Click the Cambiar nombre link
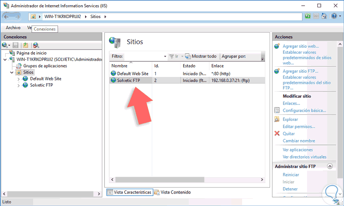The width and height of the screenshot is (344, 206). coord(299,141)
